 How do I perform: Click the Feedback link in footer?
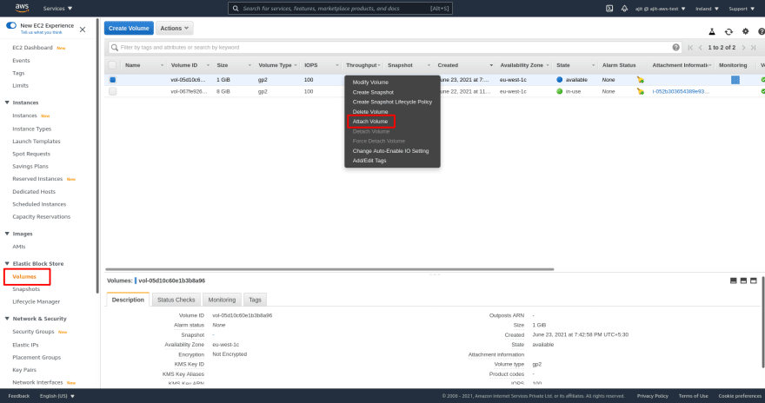click(19, 396)
